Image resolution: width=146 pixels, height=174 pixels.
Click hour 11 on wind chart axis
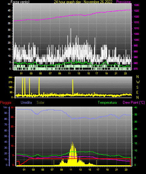click(69, 73)
